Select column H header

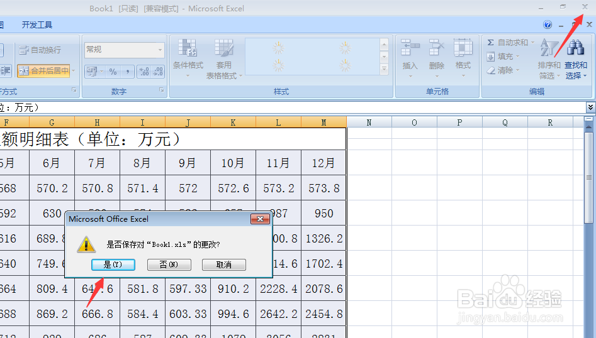pyautogui.click(x=97, y=123)
